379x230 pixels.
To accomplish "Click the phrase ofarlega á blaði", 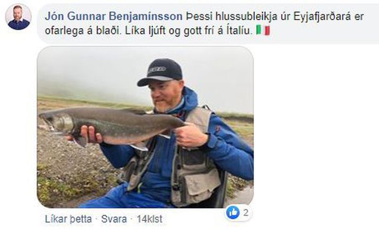I will pos(82,31).
